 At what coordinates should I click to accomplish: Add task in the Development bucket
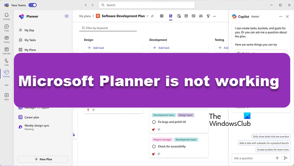tap(178, 48)
